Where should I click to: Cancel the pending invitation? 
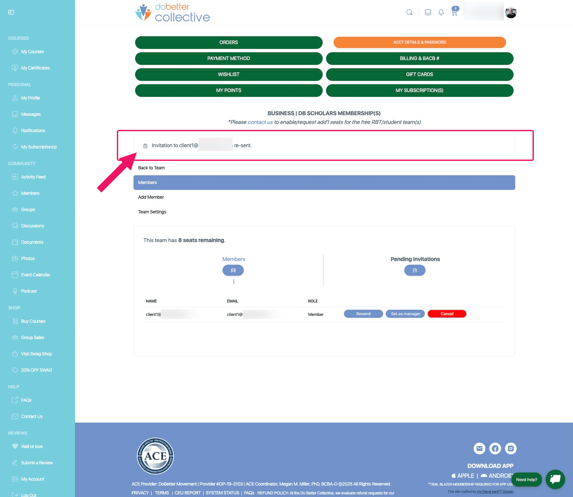[x=447, y=314]
